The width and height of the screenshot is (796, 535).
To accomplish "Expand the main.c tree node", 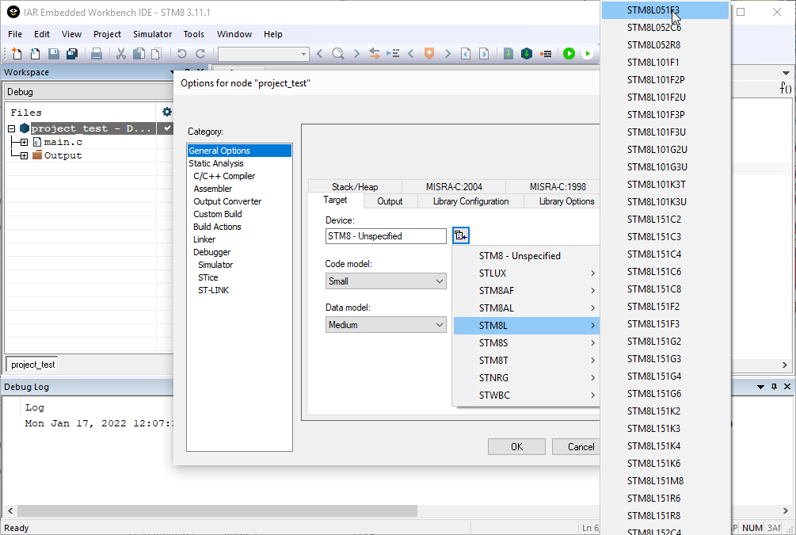I will point(24,142).
